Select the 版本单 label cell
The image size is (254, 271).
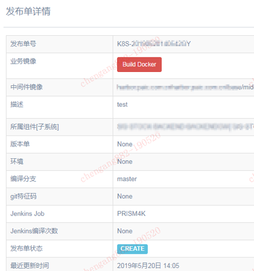(x=60, y=144)
